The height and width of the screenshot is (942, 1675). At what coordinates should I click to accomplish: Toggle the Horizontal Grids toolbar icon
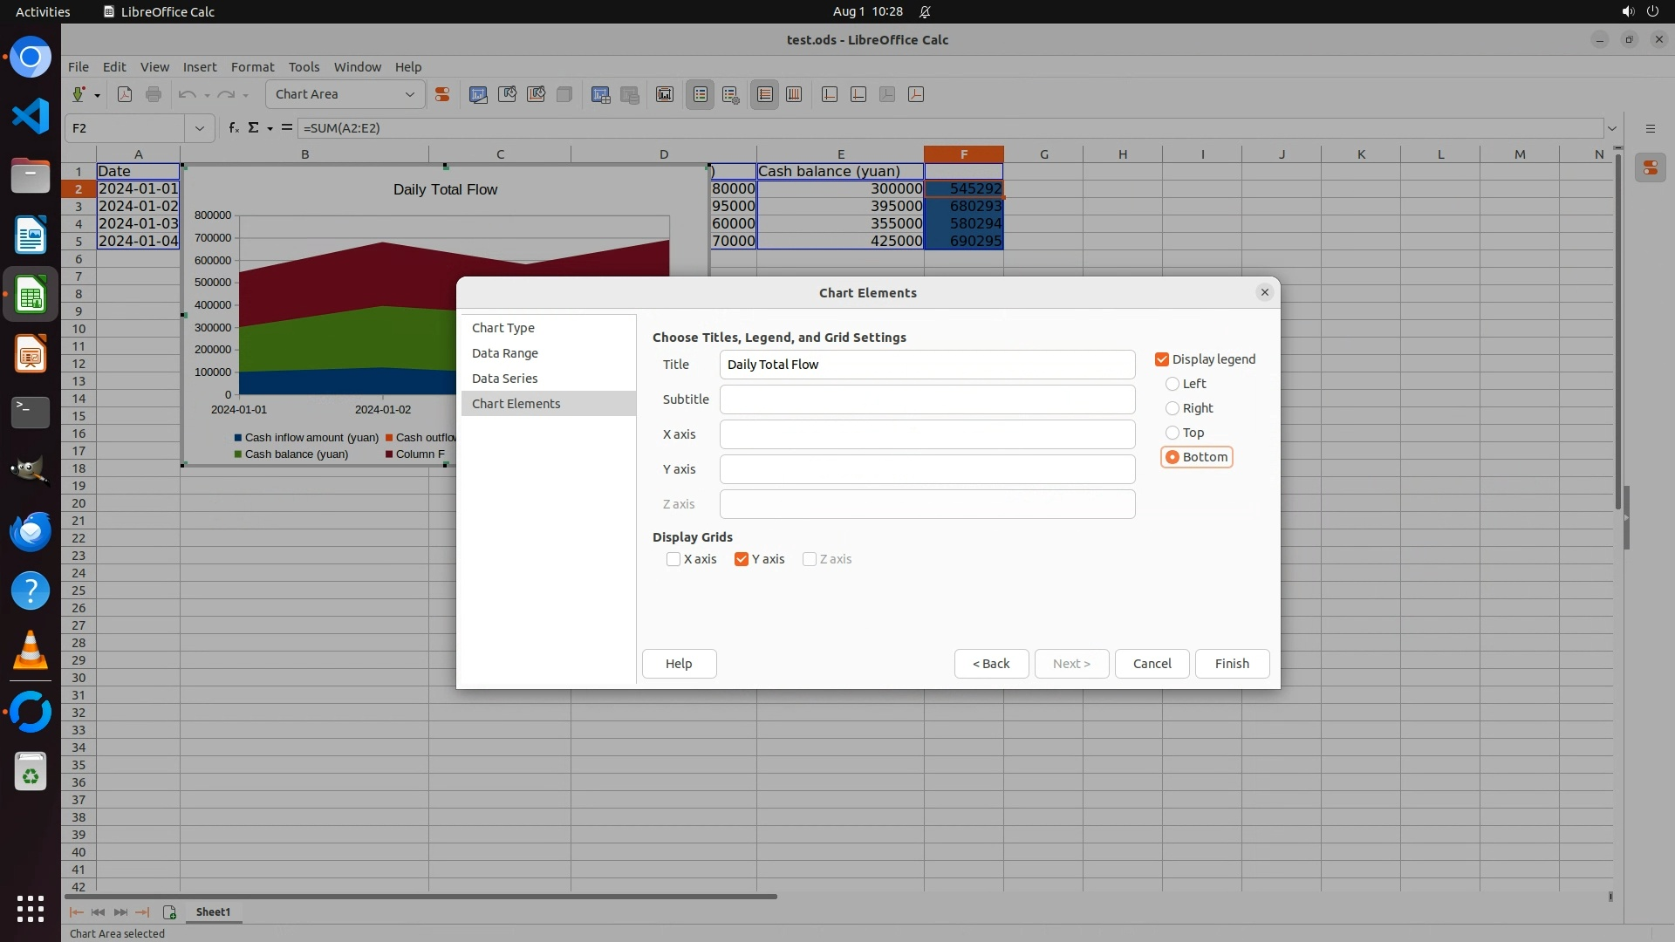765,94
